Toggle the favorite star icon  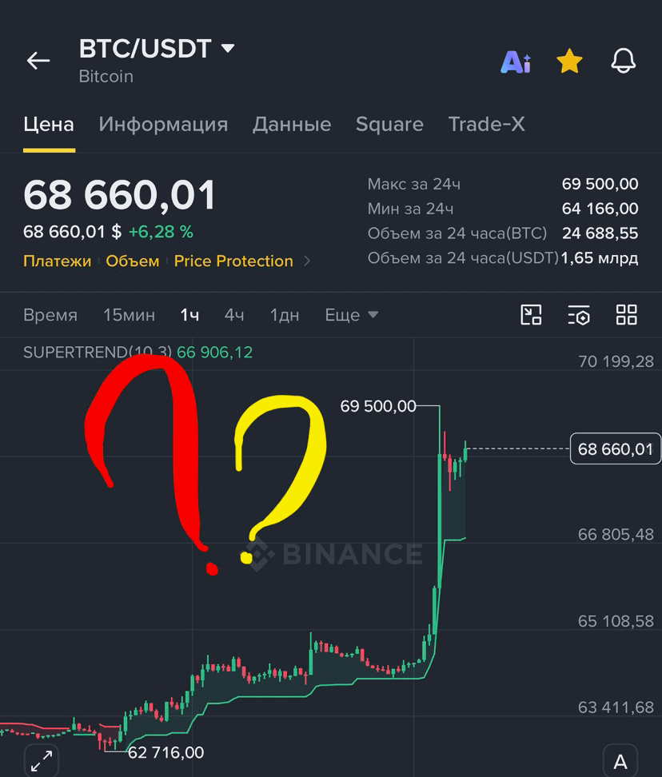pos(569,61)
